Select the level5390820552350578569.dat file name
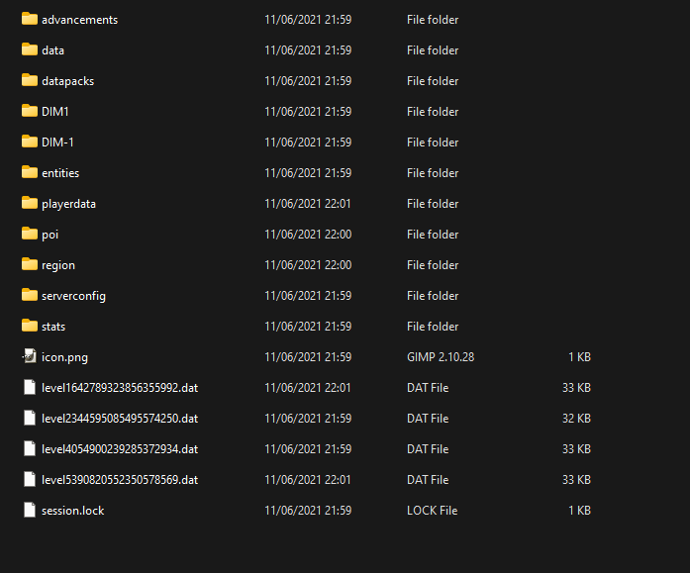The width and height of the screenshot is (690, 573). pyautogui.click(x=120, y=480)
